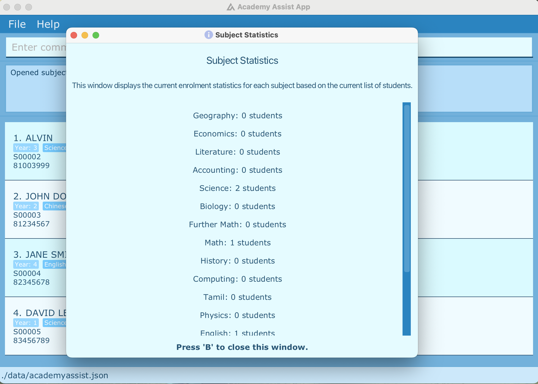Click the info icon in Subject Statistics title

208,35
